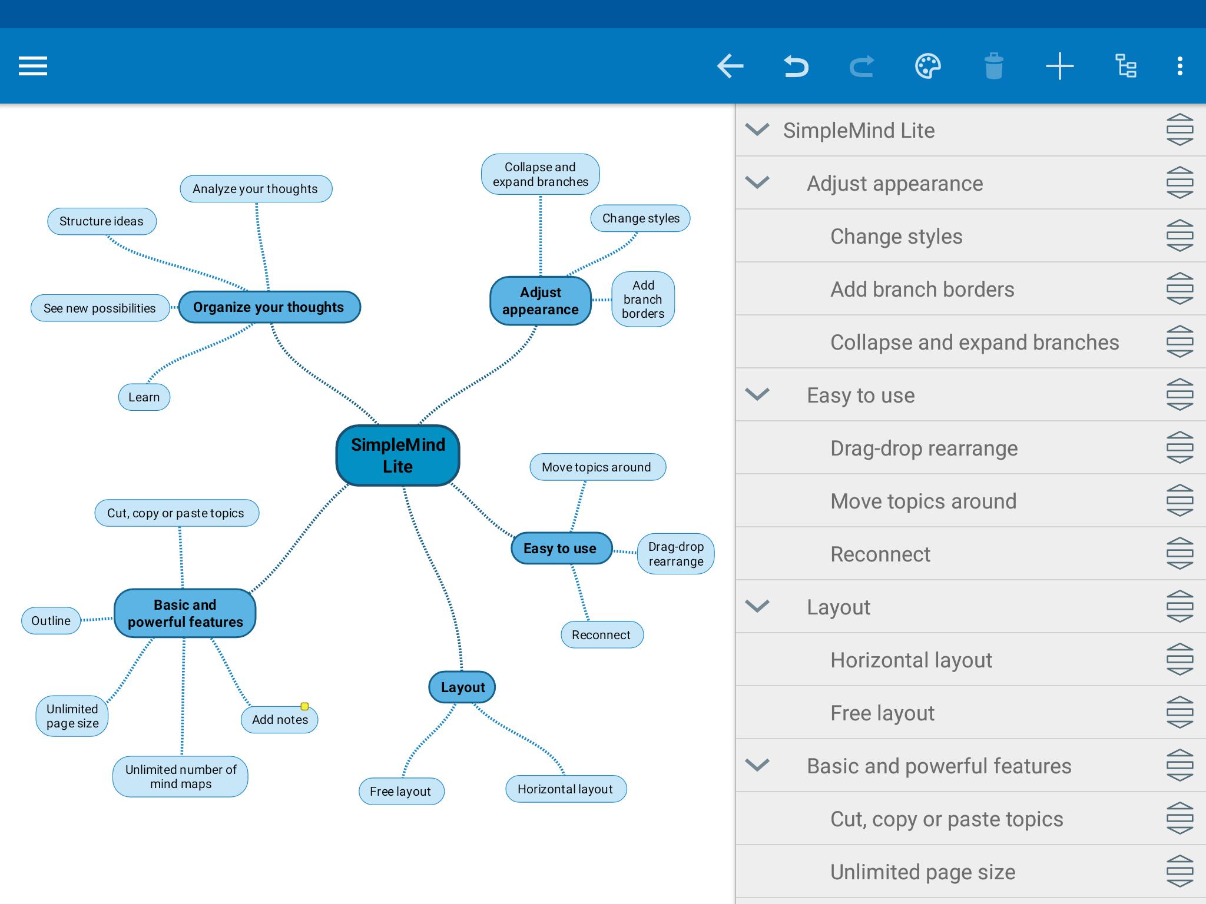This screenshot has width=1206, height=904.
Task: Tap reorder handle for Adjust appearance row
Action: [x=1180, y=183]
